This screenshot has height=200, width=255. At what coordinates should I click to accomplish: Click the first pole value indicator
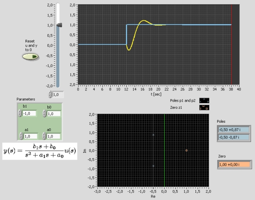233,129
